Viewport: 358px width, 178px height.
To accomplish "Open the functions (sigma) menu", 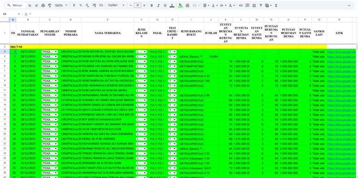I will coord(276,5).
